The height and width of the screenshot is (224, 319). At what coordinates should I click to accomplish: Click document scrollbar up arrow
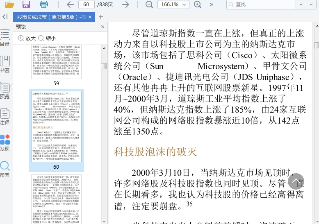coord(317,26)
